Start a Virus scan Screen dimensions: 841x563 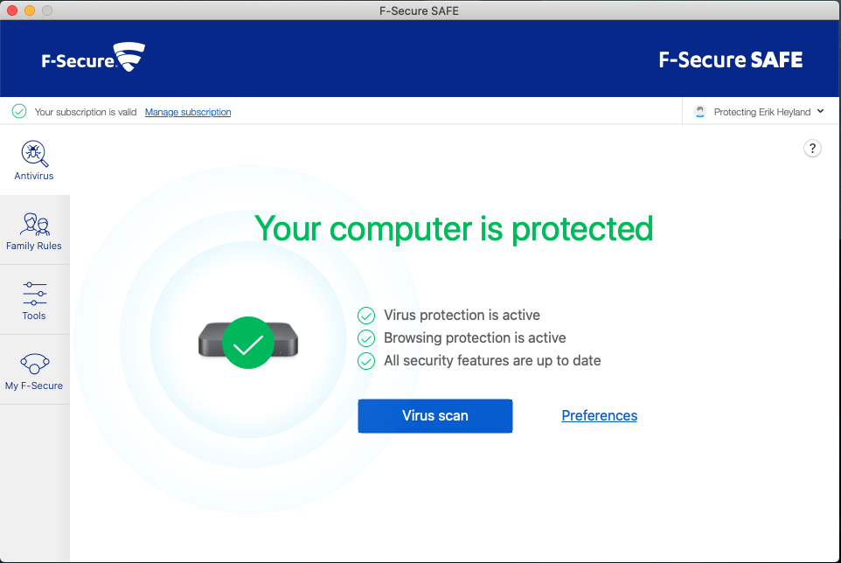point(434,416)
